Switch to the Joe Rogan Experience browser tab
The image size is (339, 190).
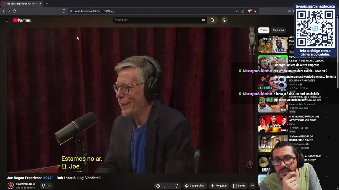click(x=21, y=4)
